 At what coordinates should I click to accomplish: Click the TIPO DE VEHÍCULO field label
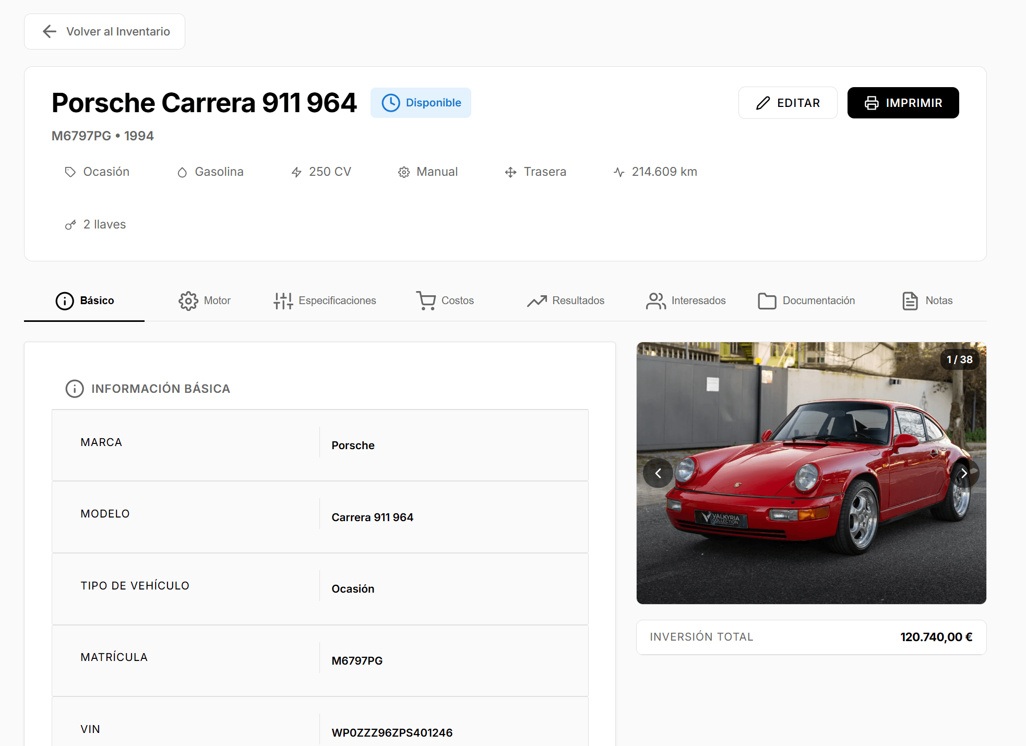(x=135, y=586)
